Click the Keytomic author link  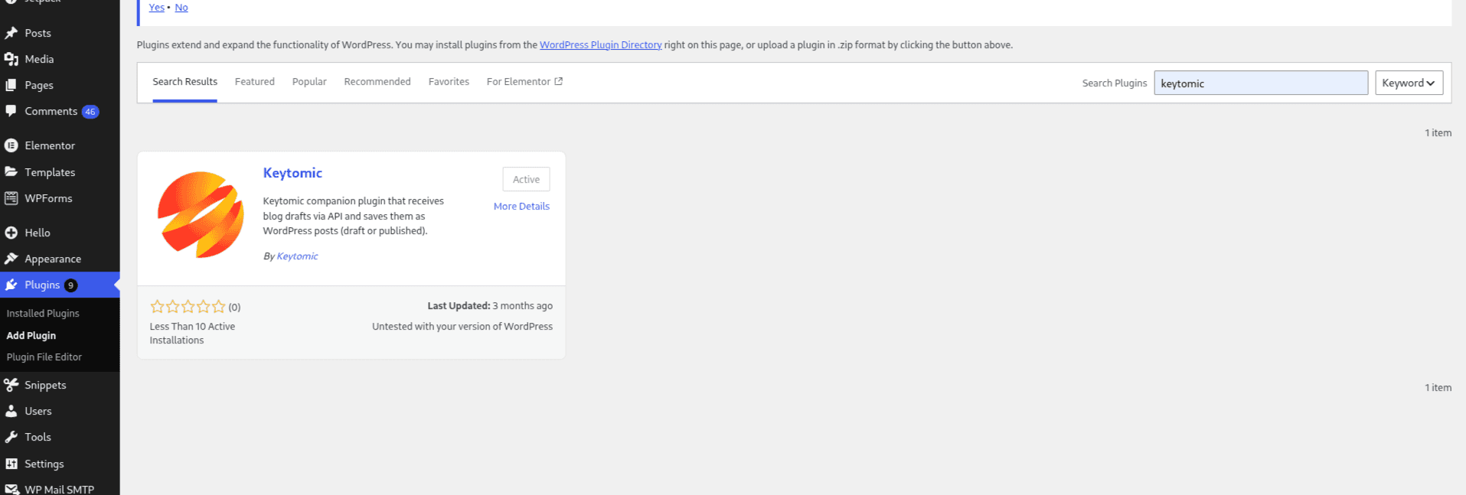point(297,256)
